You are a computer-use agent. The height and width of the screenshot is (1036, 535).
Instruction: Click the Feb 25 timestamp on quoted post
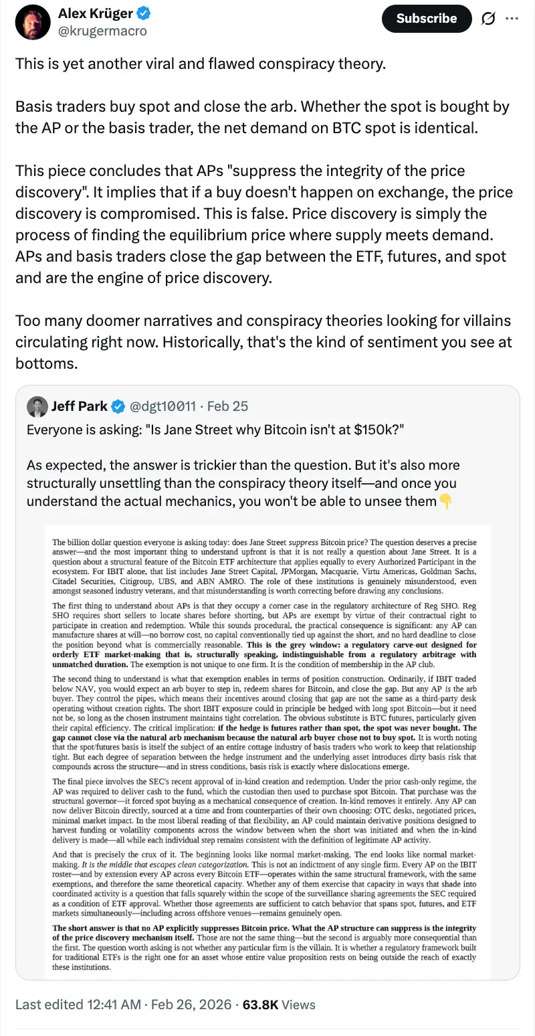[227, 406]
